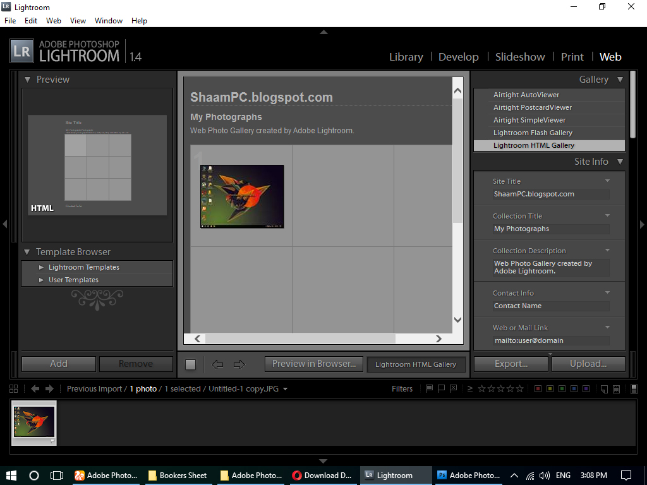Viewport: 647px width, 485px height.
Task: Filter by rejected photos icon
Action: tap(453, 388)
